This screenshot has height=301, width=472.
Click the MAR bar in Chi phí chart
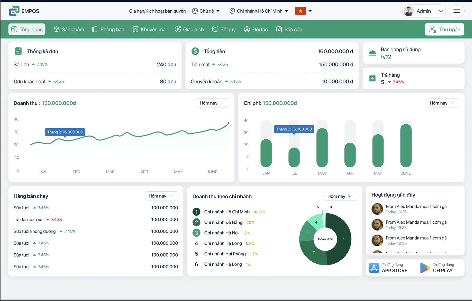tap(322, 148)
